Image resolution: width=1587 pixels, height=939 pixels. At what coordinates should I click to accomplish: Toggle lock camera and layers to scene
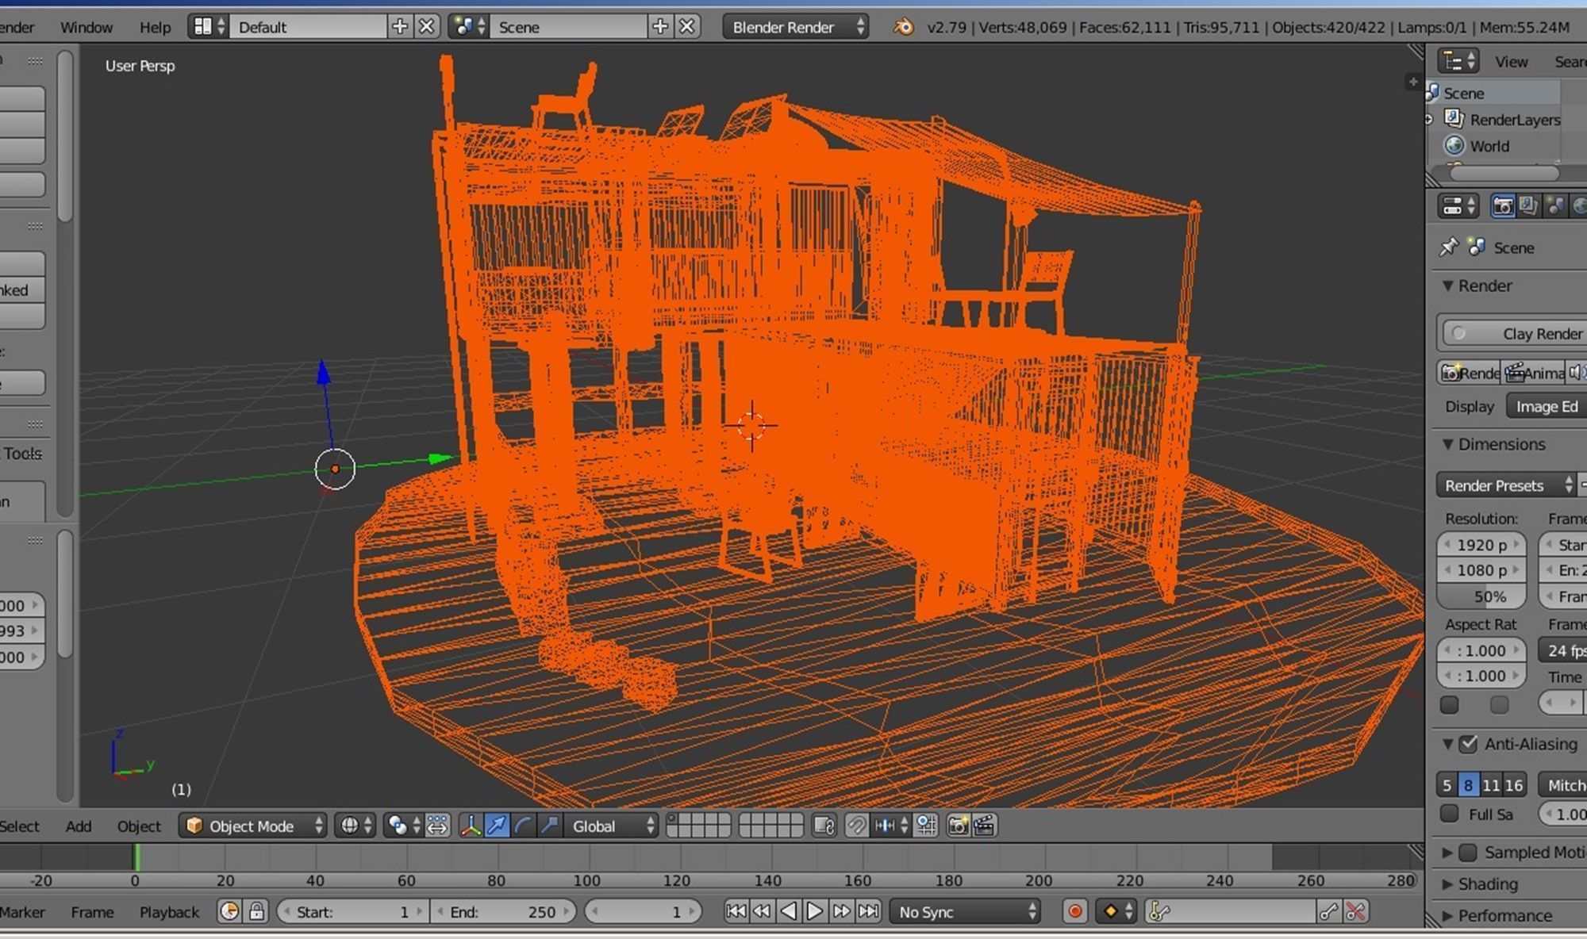(824, 826)
